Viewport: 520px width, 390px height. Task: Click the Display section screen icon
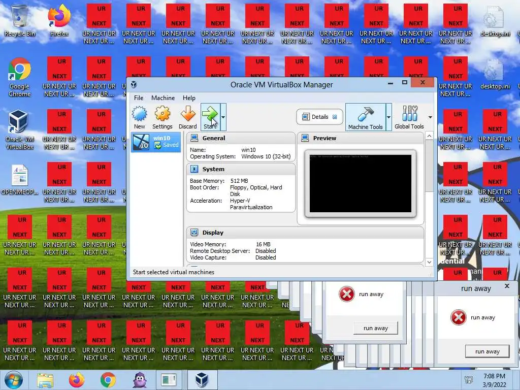point(194,233)
